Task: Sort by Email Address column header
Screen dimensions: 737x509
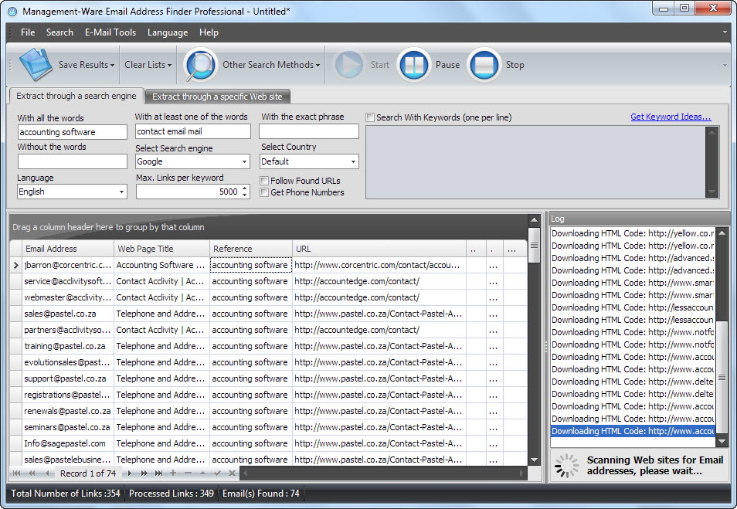Action: [68, 249]
